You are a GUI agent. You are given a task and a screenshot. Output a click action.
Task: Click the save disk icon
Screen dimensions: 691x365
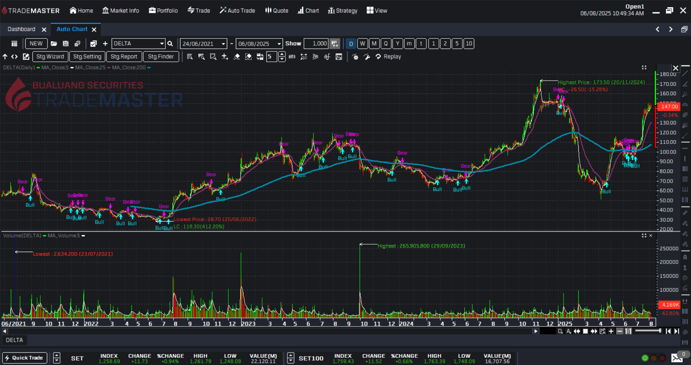[66, 44]
